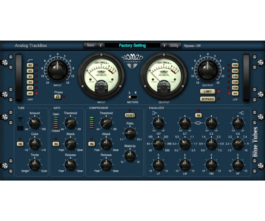Enable the Compressor section IN button

(91, 144)
